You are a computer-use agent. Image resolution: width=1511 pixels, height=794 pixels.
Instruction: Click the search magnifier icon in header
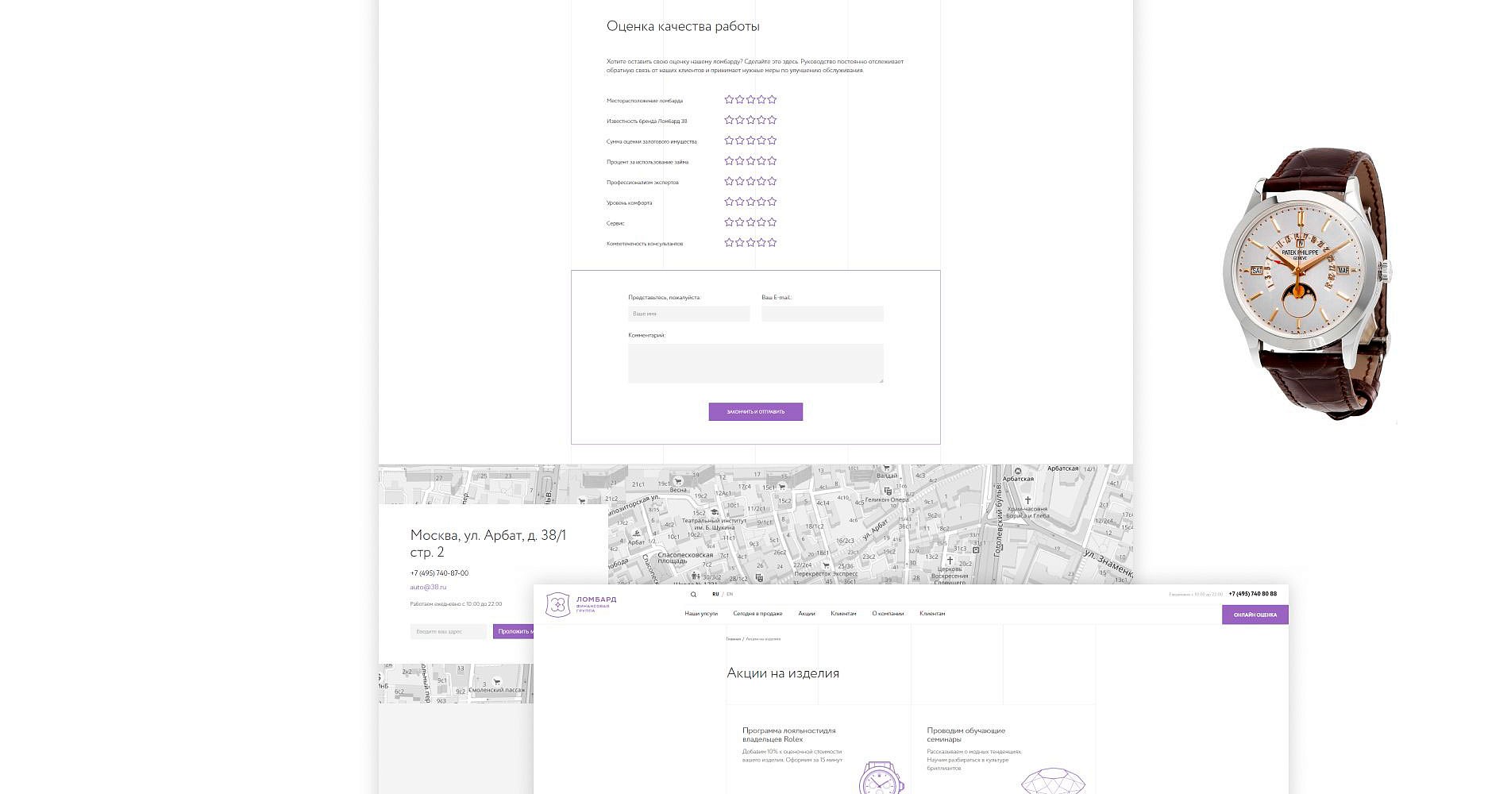(693, 595)
